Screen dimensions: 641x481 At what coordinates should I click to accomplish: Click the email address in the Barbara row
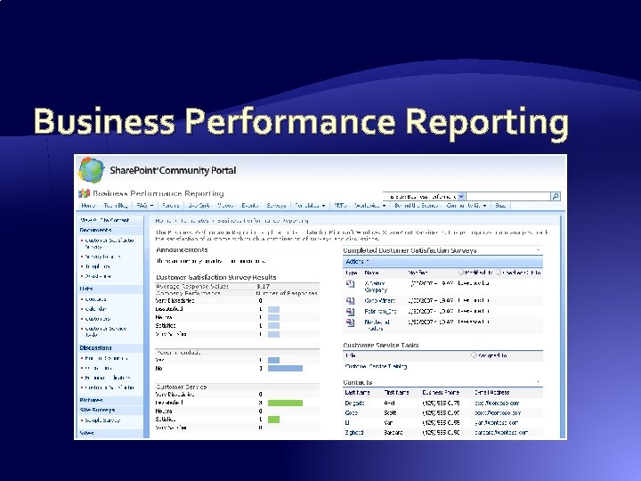pyautogui.click(x=501, y=433)
